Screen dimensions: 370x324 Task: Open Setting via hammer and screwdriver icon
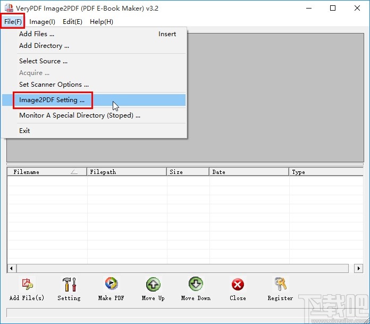pyautogui.click(x=69, y=284)
